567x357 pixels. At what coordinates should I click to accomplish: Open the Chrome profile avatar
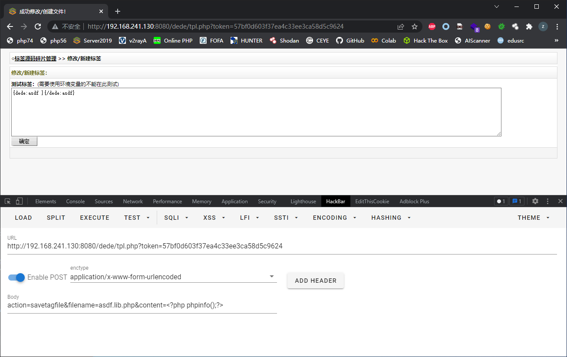543,26
